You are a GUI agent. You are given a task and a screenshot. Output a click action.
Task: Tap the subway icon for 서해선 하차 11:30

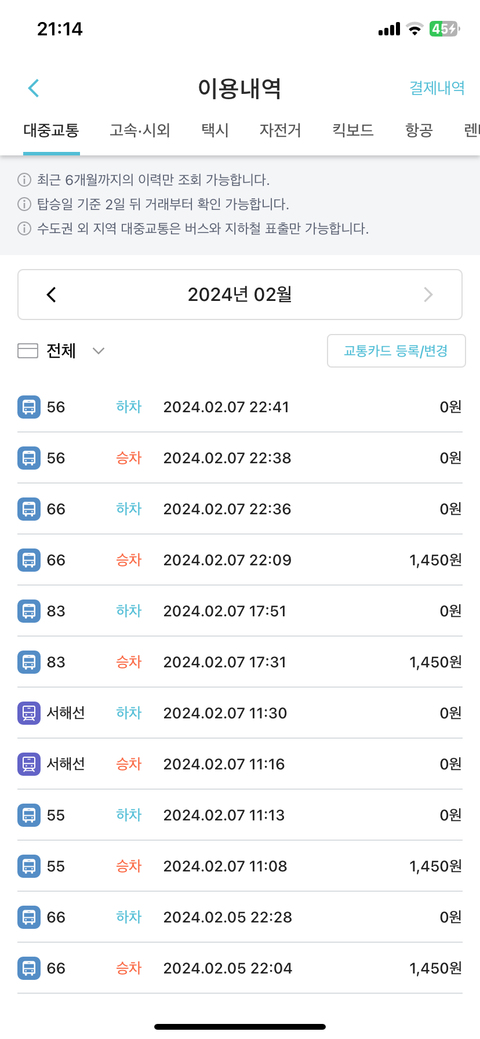(x=29, y=713)
